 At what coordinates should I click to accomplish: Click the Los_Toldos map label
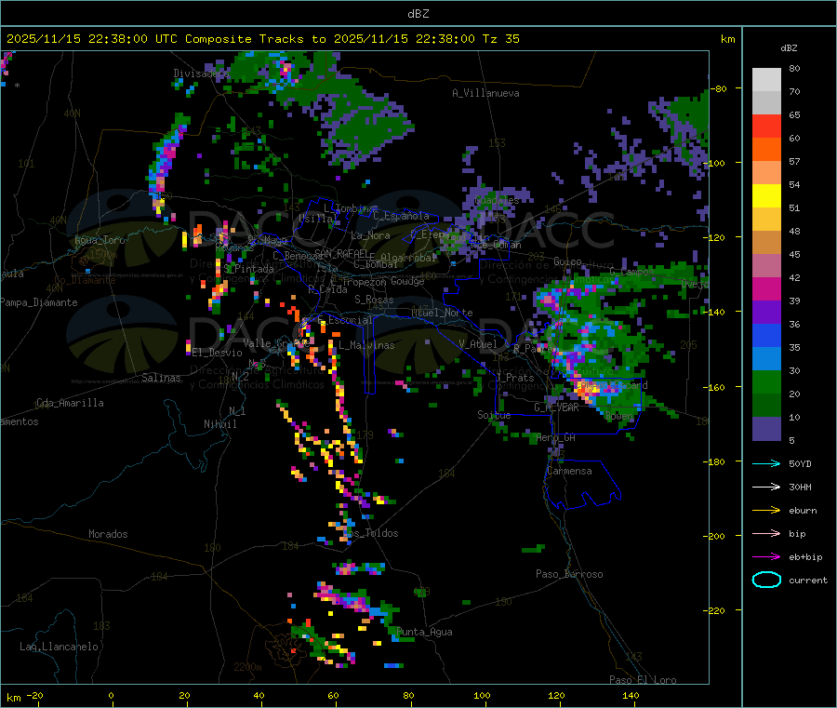click(x=371, y=533)
